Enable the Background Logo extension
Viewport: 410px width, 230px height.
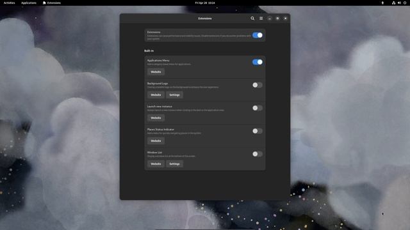pos(258,85)
